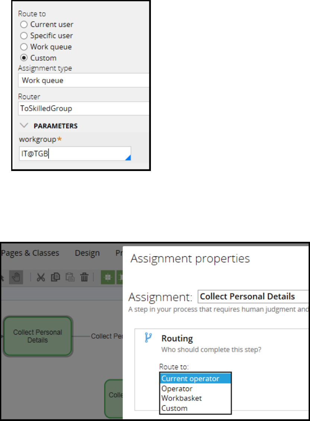Switch to the Design tab
This screenshot has width=310, height=421.
tap(87, 253)
